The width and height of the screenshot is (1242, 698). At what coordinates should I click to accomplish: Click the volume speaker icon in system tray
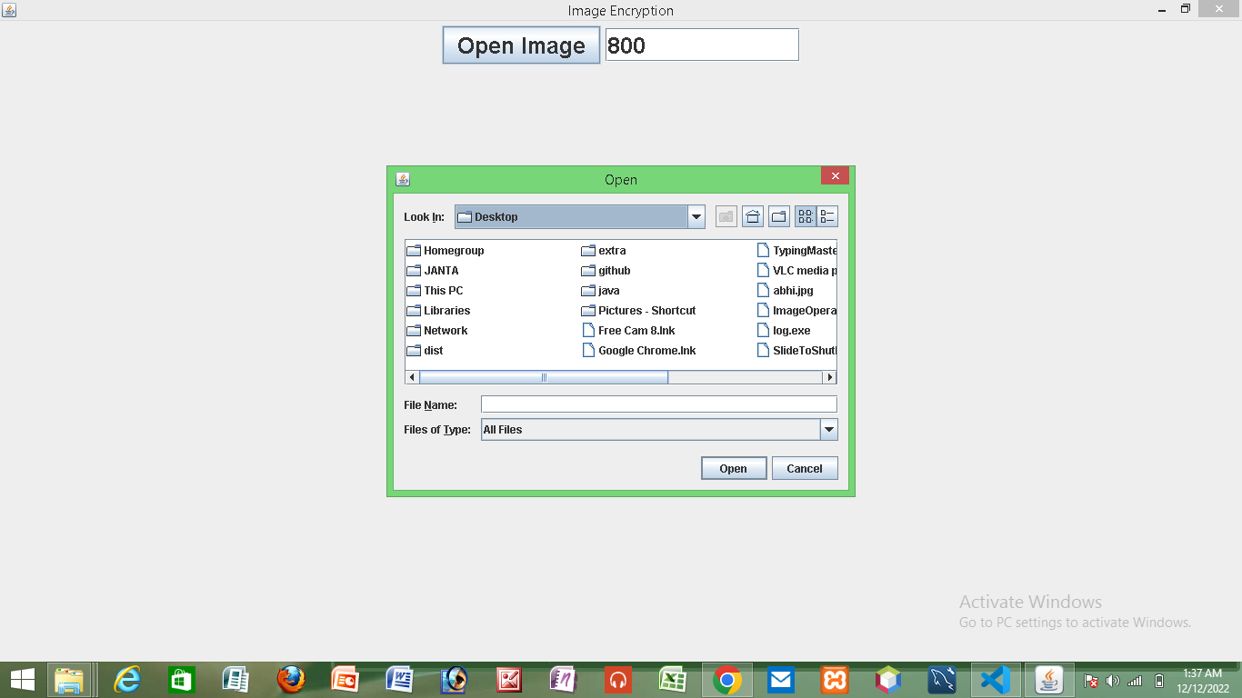pos(1111,679)
